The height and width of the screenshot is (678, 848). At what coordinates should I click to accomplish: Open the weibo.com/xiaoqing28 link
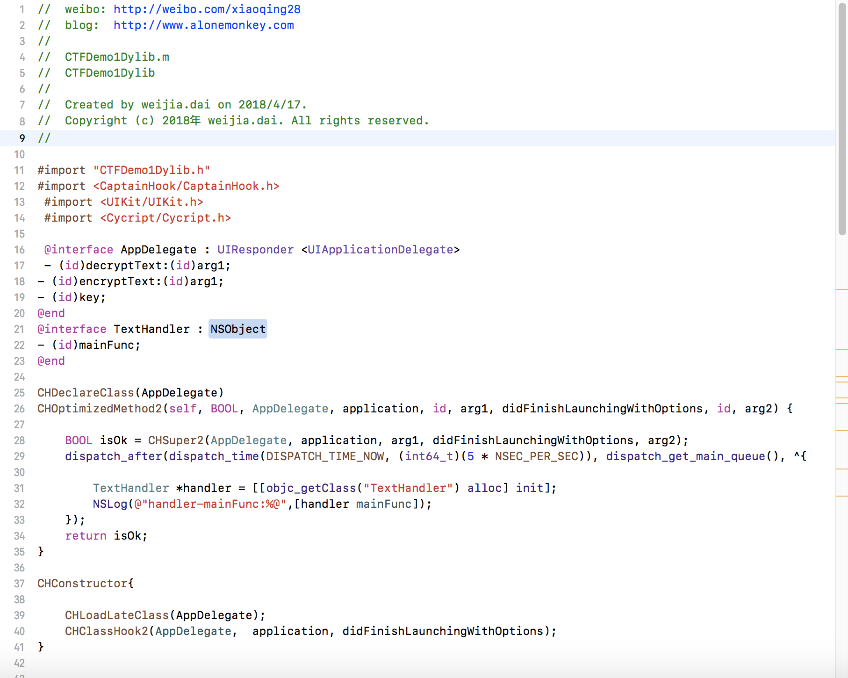click(207, 9)
